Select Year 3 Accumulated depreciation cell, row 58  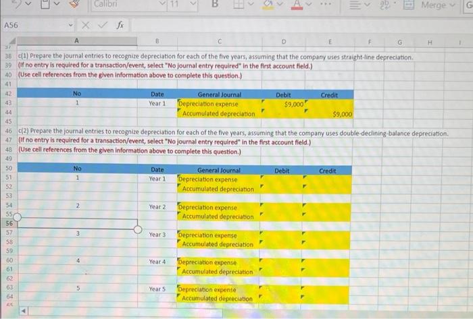218,244
